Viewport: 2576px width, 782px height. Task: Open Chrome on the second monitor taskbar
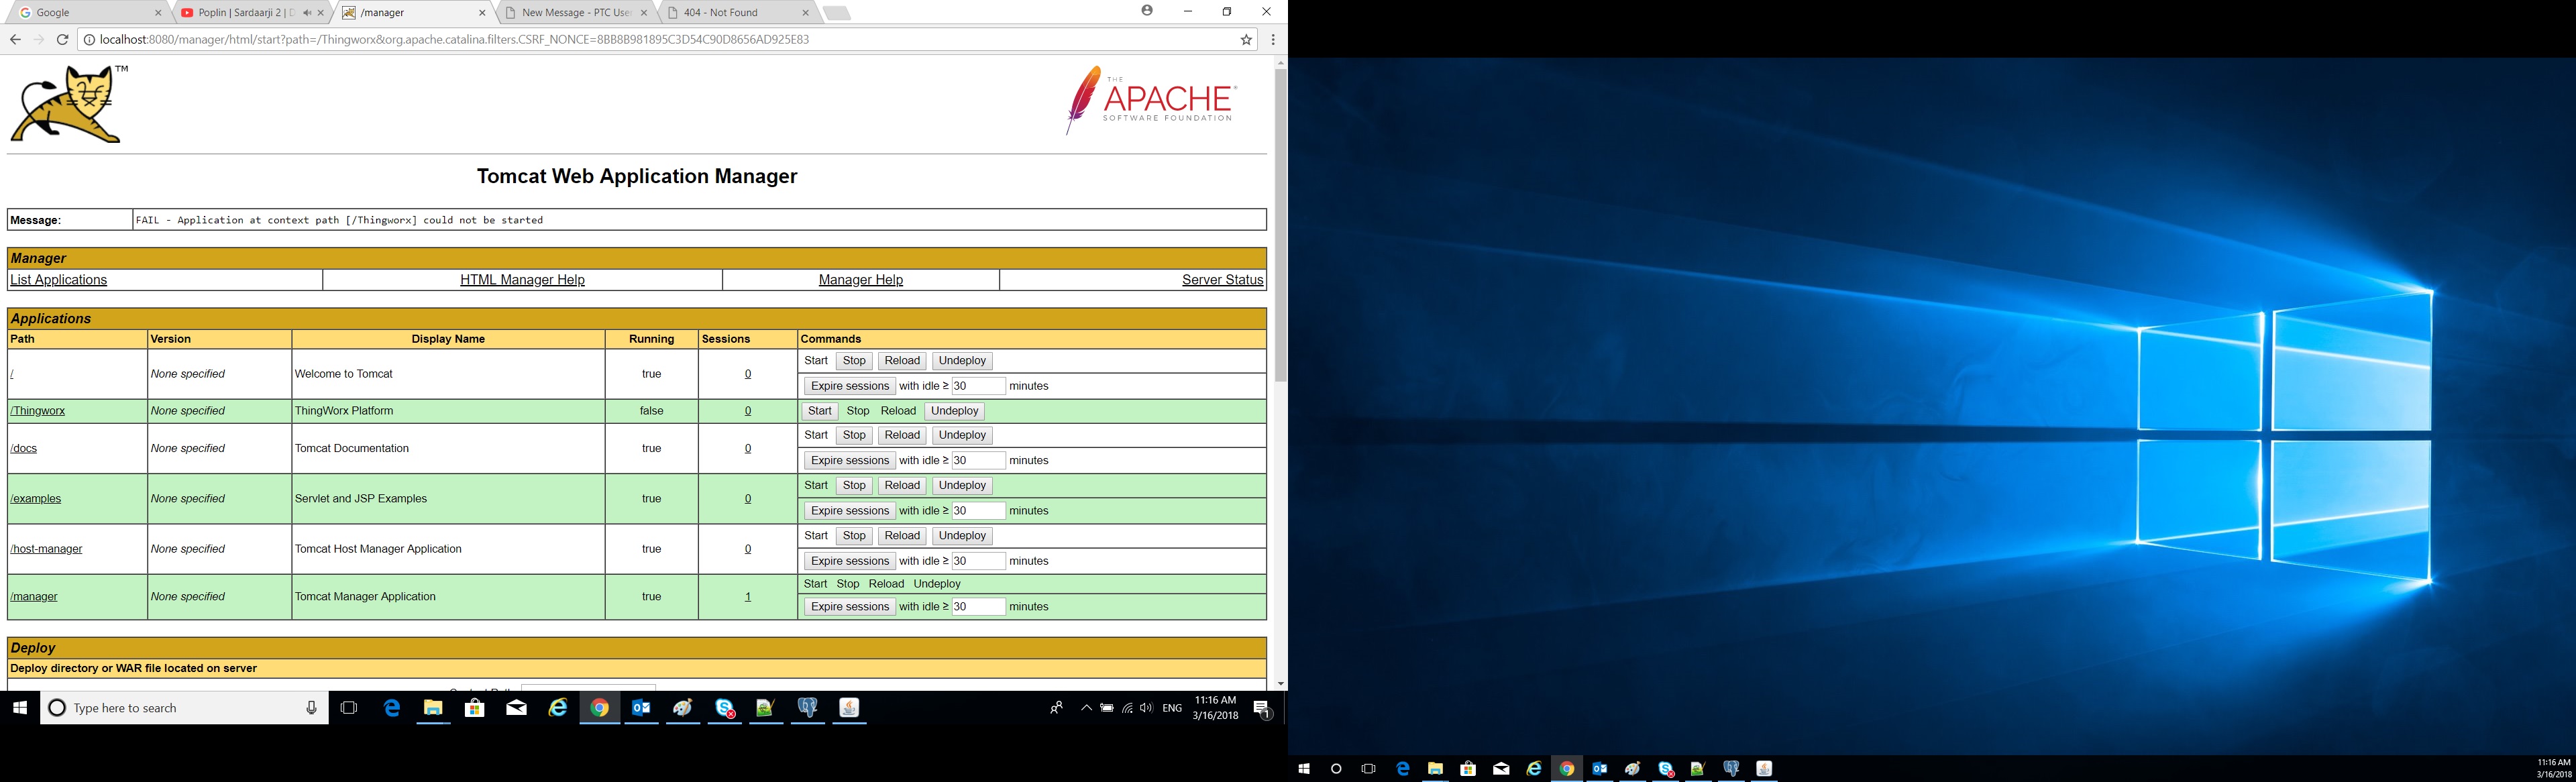click(x=1566, y=769)
